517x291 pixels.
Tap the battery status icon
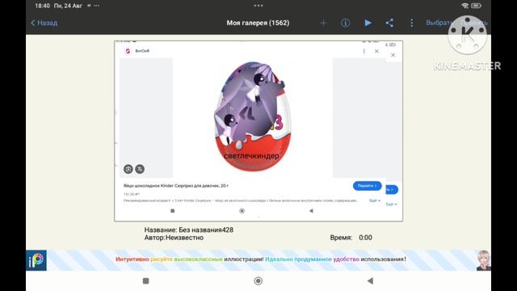tap(477, 6)
